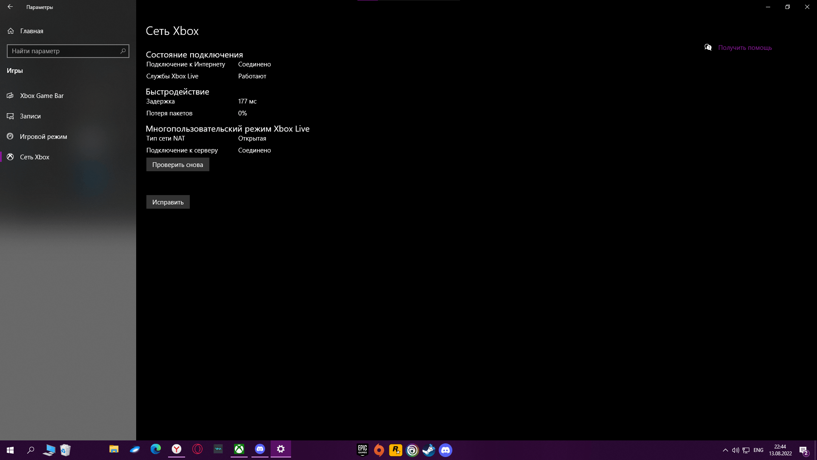The width and height of the screenshot is (817, 460).
Task: Open the Windows Start menu
Action: 10,450
